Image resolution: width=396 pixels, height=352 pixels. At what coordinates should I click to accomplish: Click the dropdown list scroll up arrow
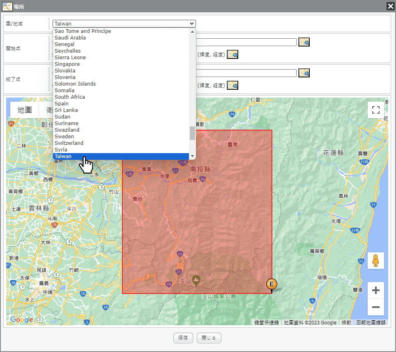pos(192,32)
